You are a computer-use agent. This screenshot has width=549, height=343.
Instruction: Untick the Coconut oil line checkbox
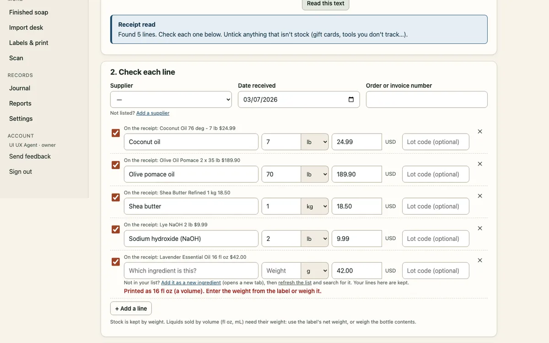[x=116, y=133]
